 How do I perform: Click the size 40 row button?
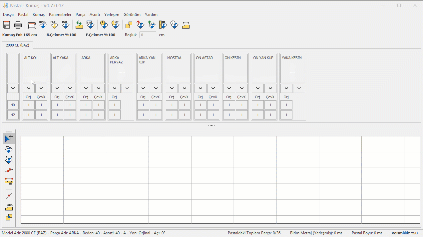pyautogui.click(x=13, y=105)
